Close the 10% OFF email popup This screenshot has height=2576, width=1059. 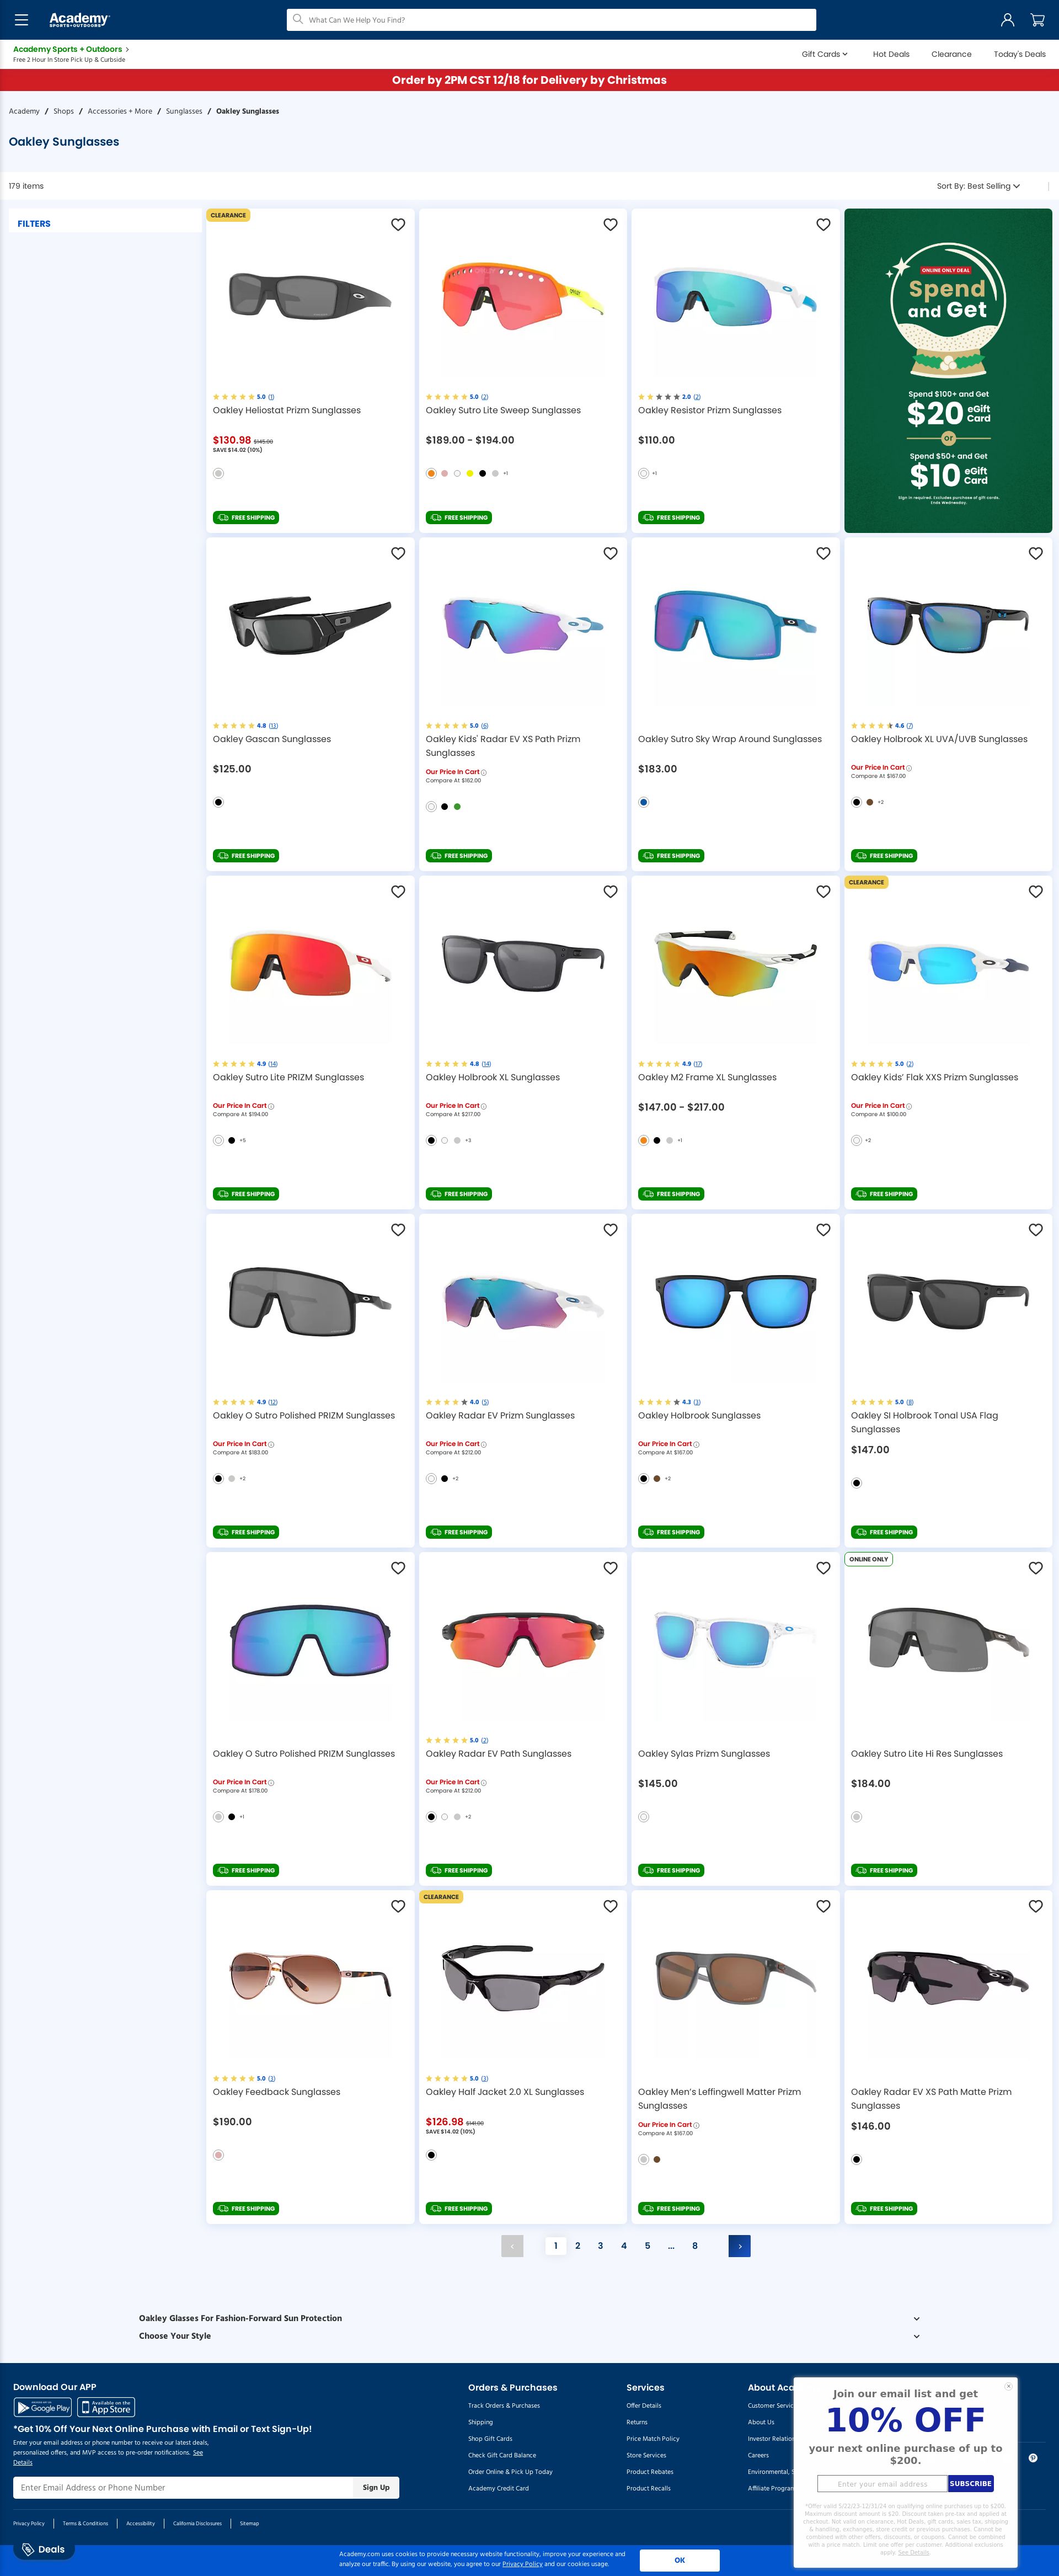coord(1008,2386)
